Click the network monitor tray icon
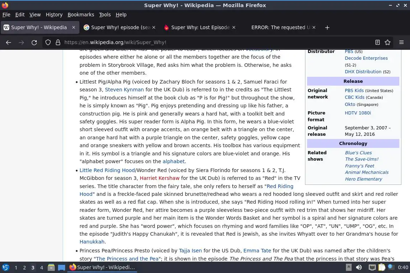 click(372, 268)
